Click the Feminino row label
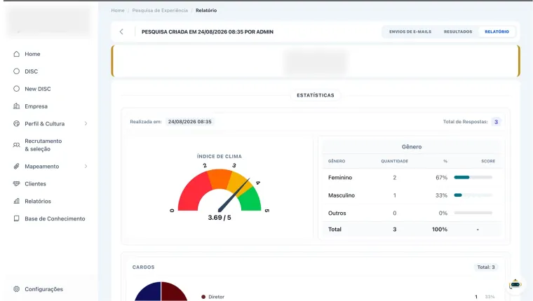 [x=340, y=178]
